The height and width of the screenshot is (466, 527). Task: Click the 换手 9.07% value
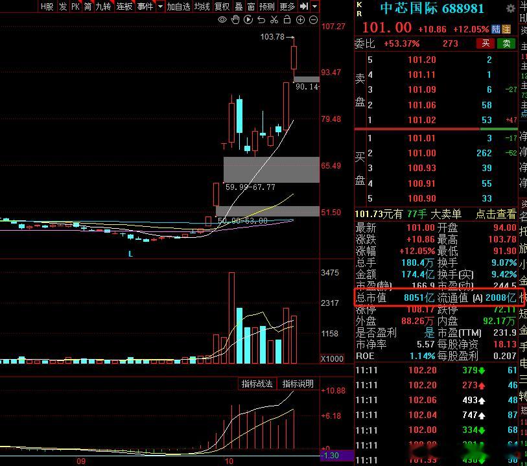[504, 262]
